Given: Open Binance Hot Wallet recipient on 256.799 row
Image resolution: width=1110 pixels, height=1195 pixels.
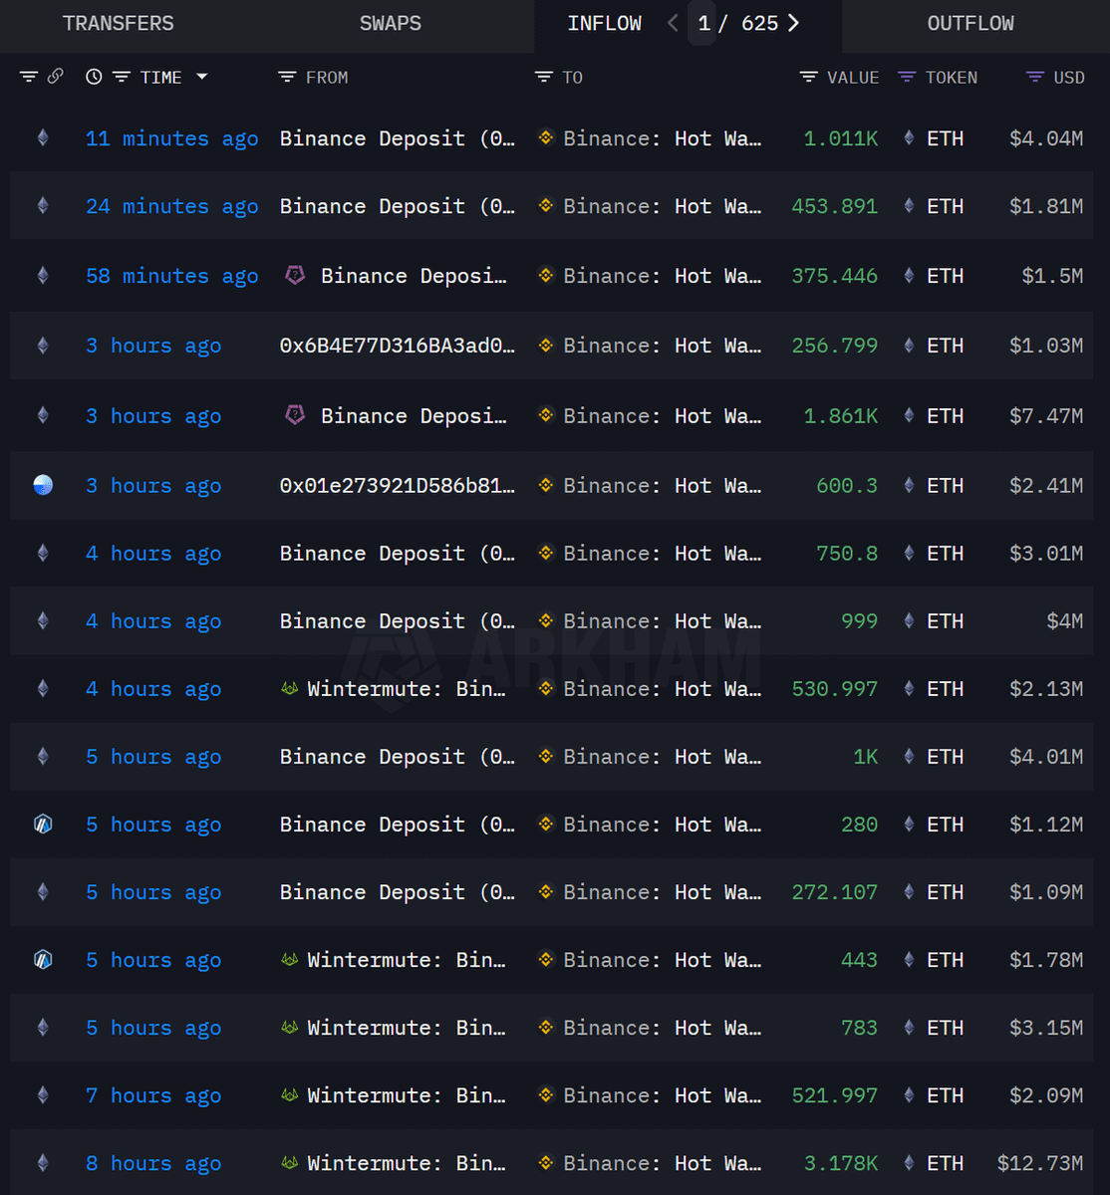Looking at the screenshot, I should click(x=662, y=346).
